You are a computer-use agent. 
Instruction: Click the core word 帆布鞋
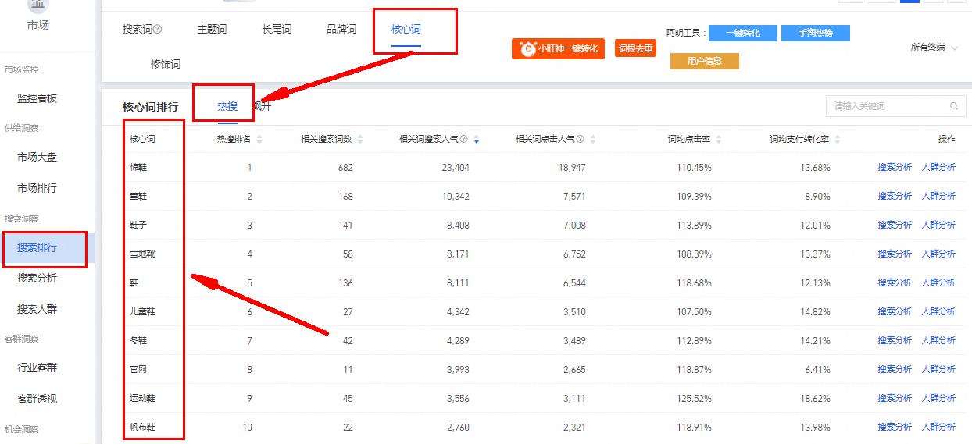click(142, 427)
